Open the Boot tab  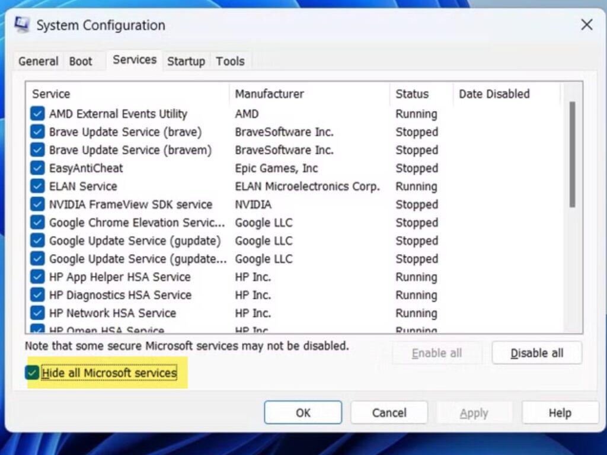[81, 61]
